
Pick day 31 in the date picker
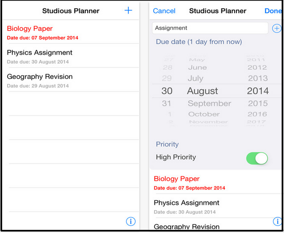167,104
